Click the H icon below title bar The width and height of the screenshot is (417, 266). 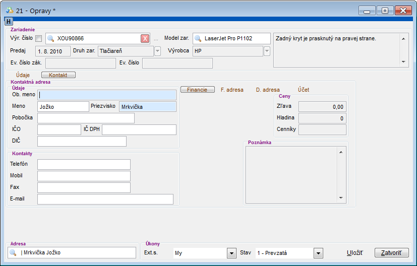(x=9, y=22)
